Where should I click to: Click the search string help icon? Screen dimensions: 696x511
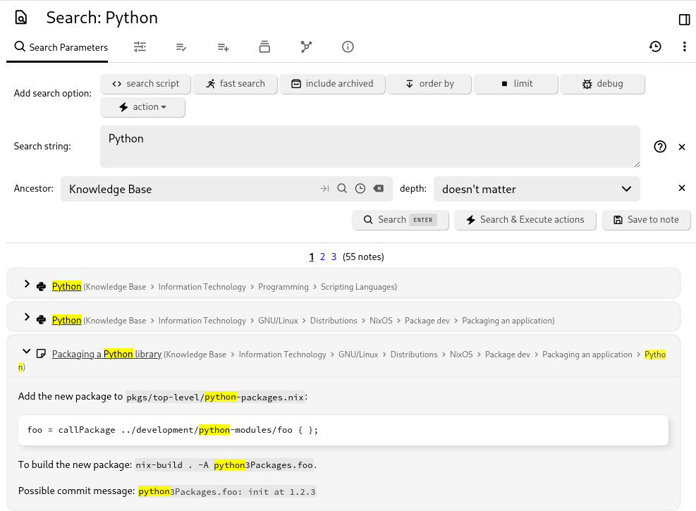tap(660, 147)
